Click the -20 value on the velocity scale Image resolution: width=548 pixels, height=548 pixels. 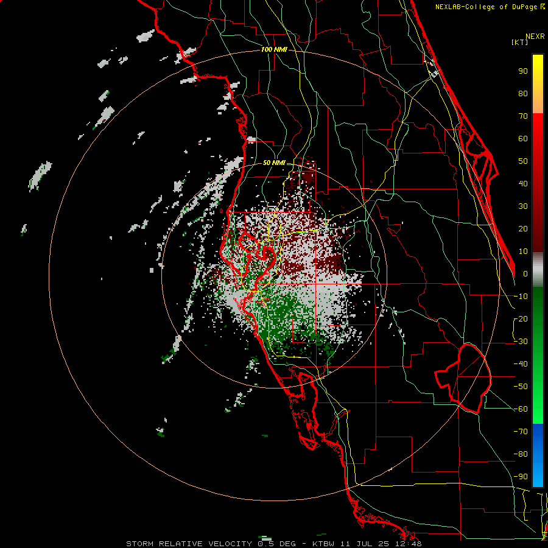(521, 319)
